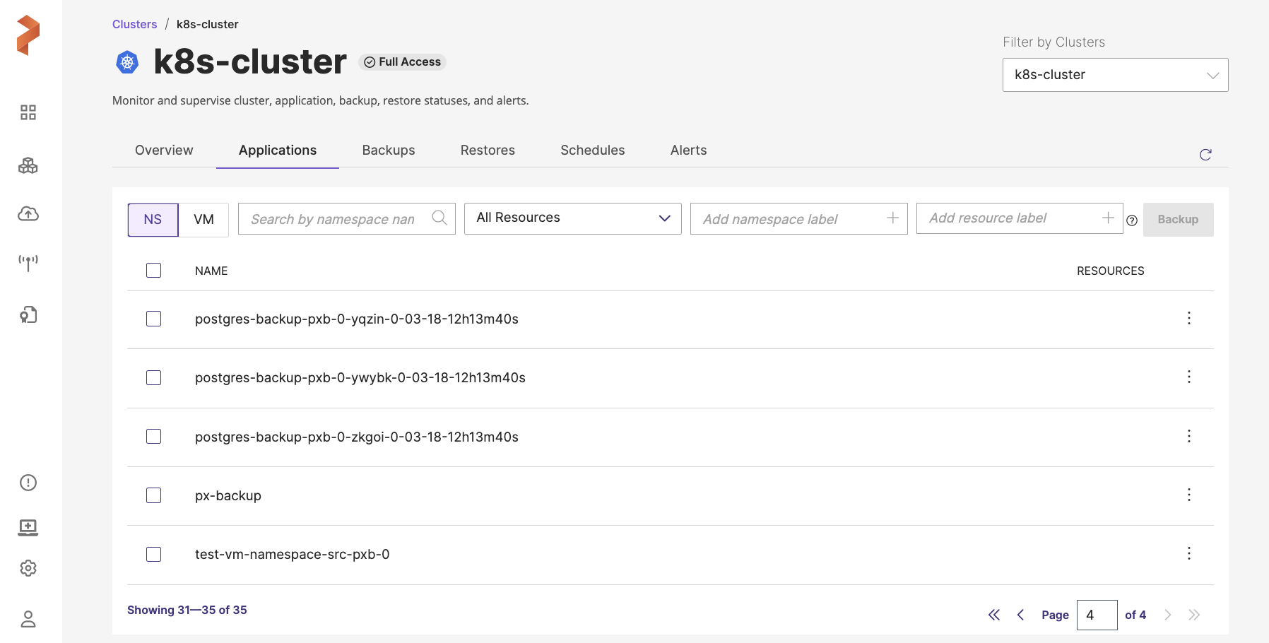Open the three-dot menu for px-backup row
This screenshot has width=1269, height=643.
(x=1189, y=495)
